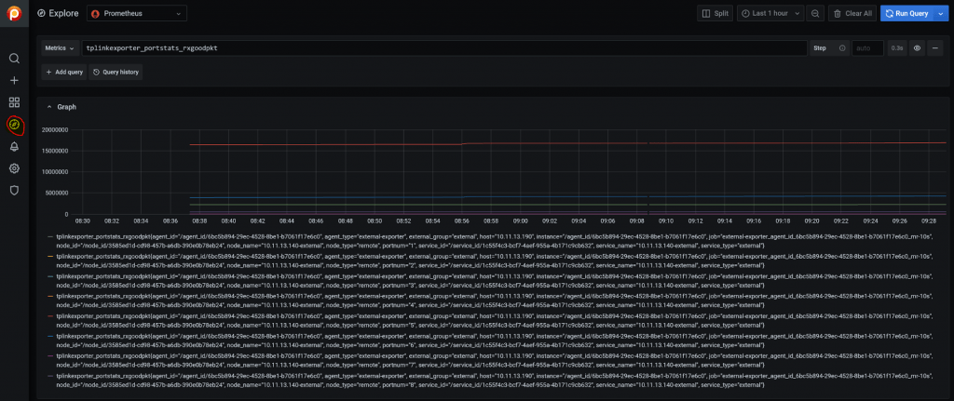The height and width of the screenshot is (401, 954).
Task: Open Run Query interval dropdown arrow
Action: pos(938,13)
